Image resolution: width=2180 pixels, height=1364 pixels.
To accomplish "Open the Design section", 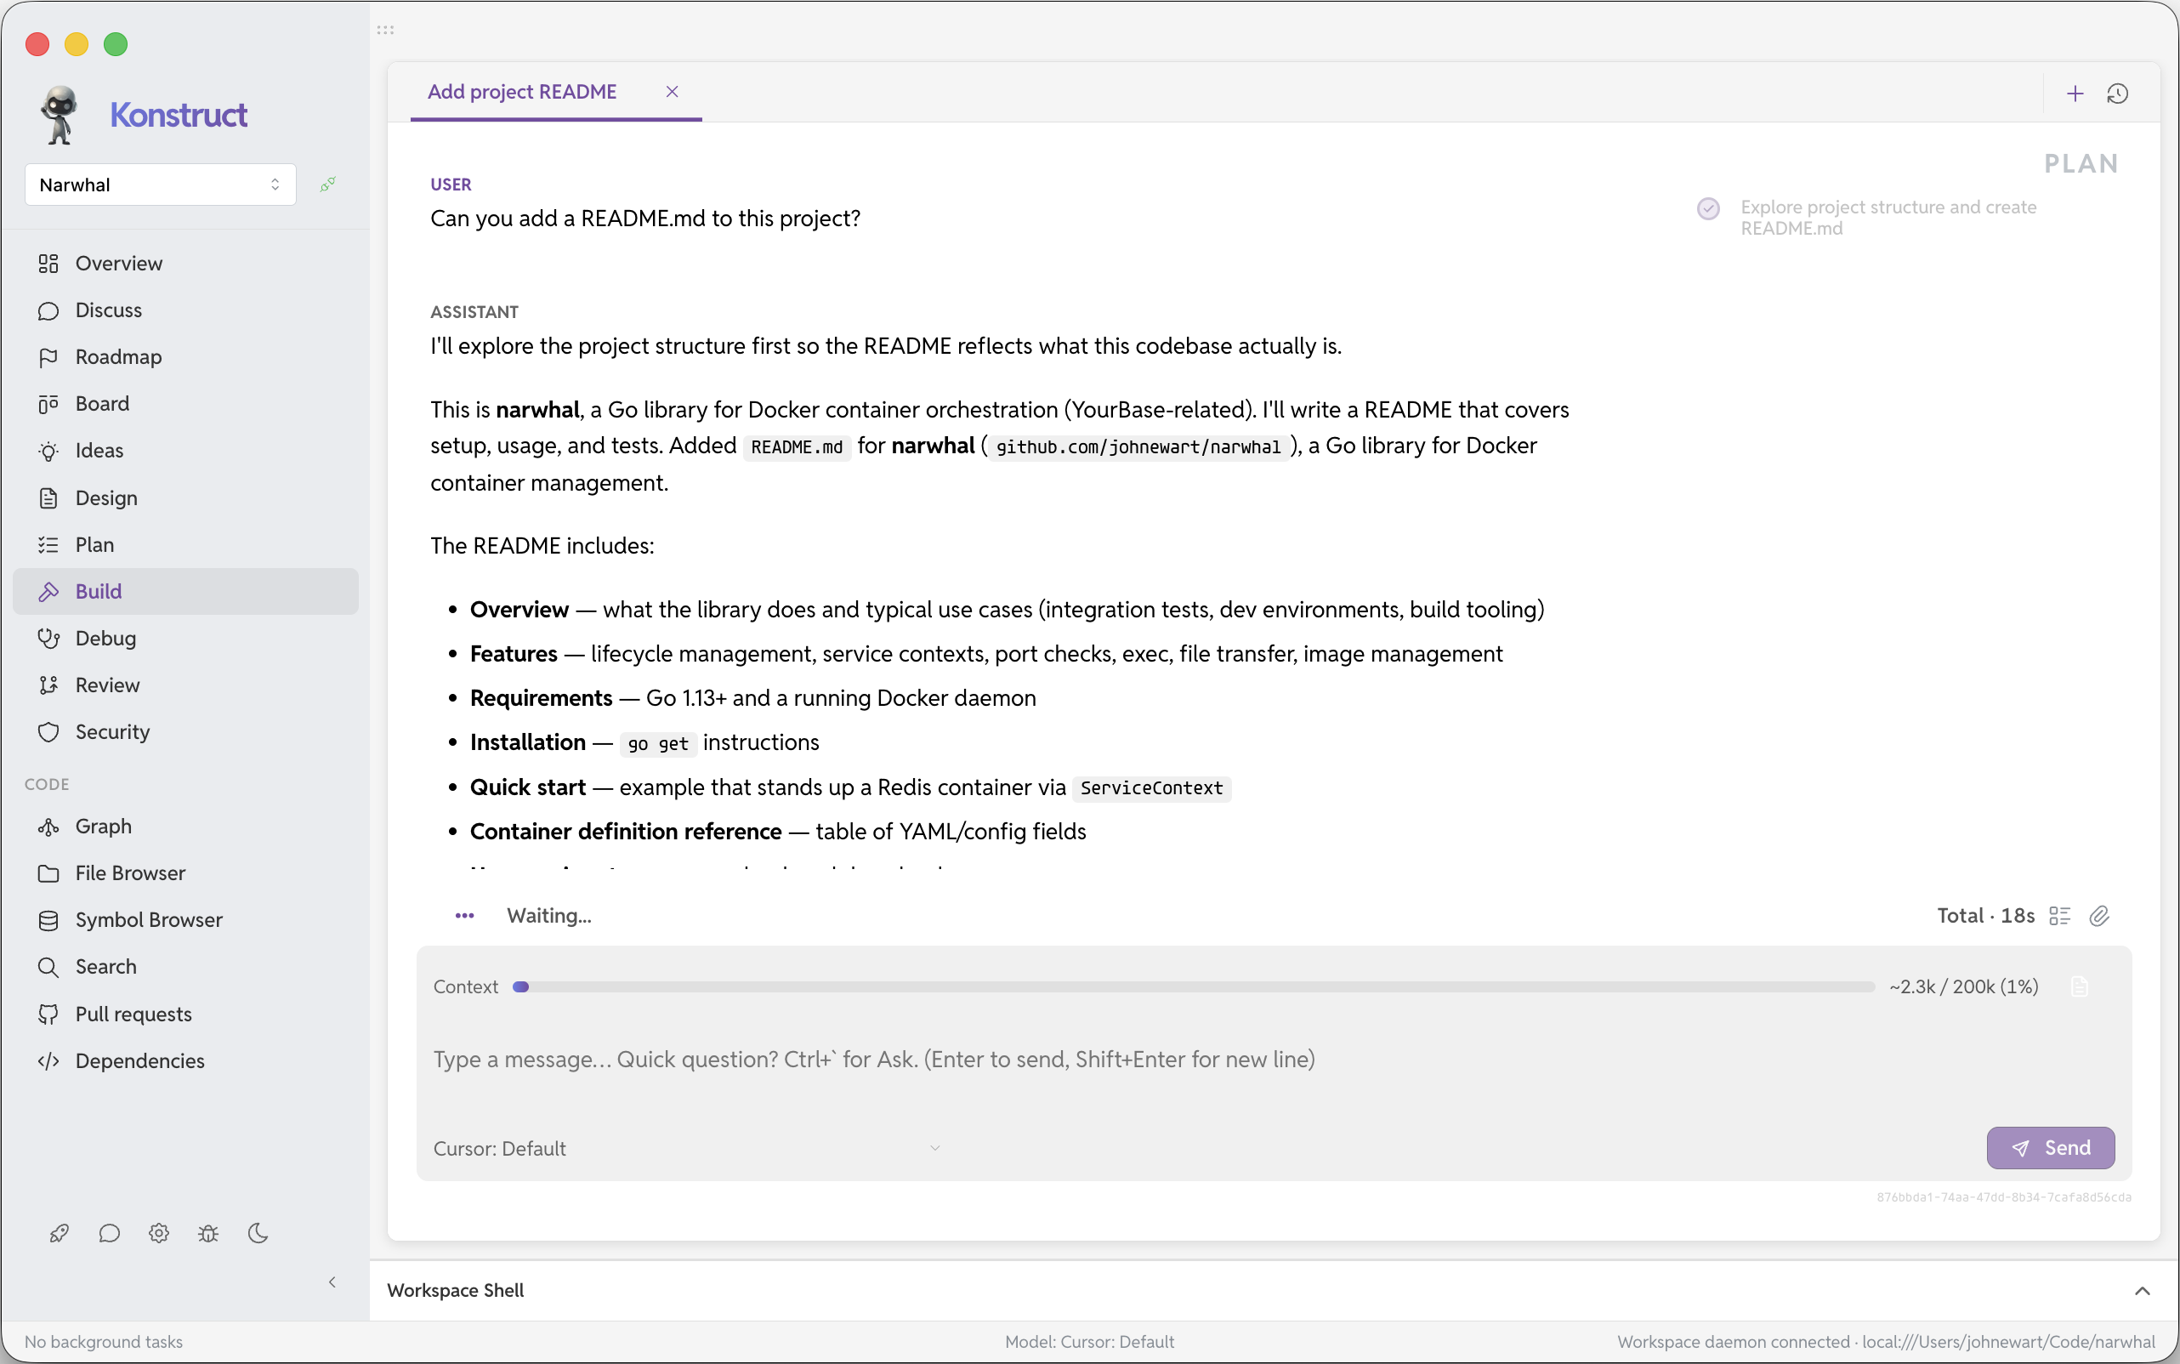I will [186, 498].
